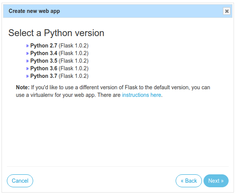Go back with « Back button
Screen dimensions: 237x196
coord(189,181)
